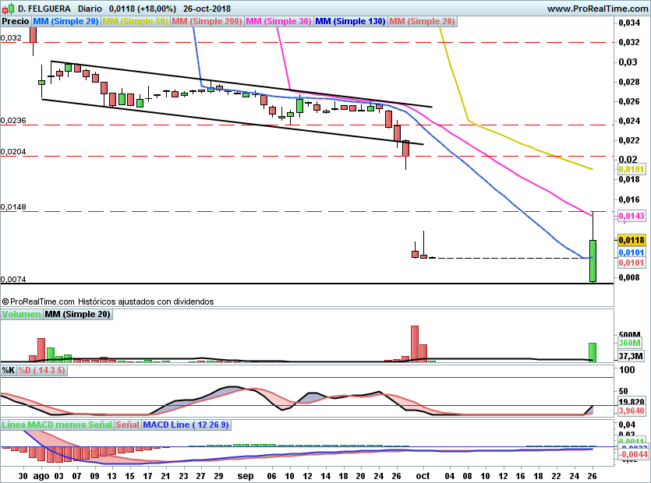This screenshot has height=483, width=651.
Task: Open the www.ProRealTime.com link
Action: [596, 9]
